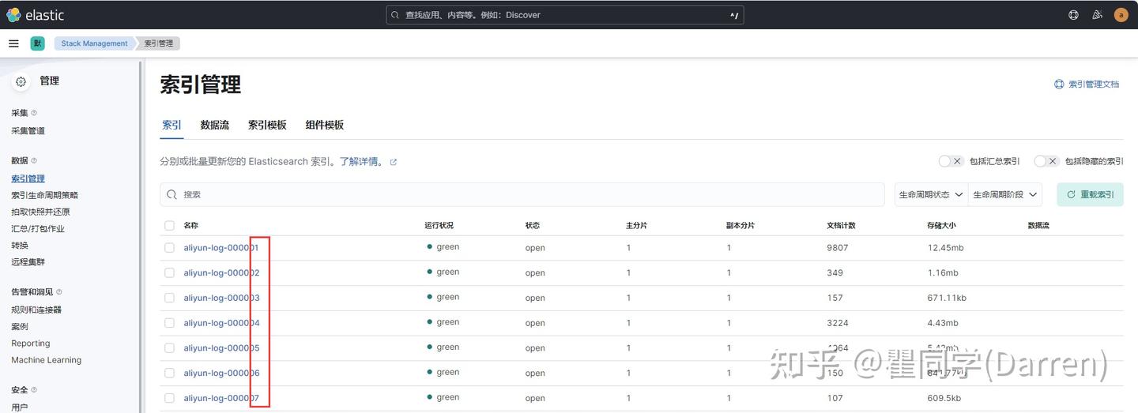Open the 生命周期阶段 filter dropdown
1138x413 pixels.
coord(1005,194)
